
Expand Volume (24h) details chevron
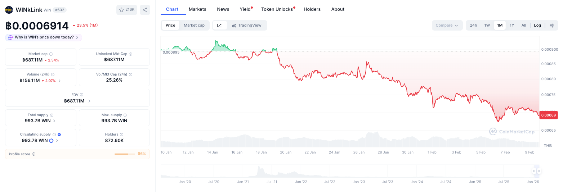59,81
